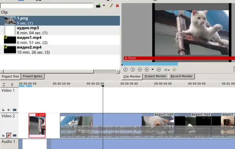The height and width of the screenshot is (149, 235).
Task: Click the timeline playhead marker
Action: coord(103,86)
